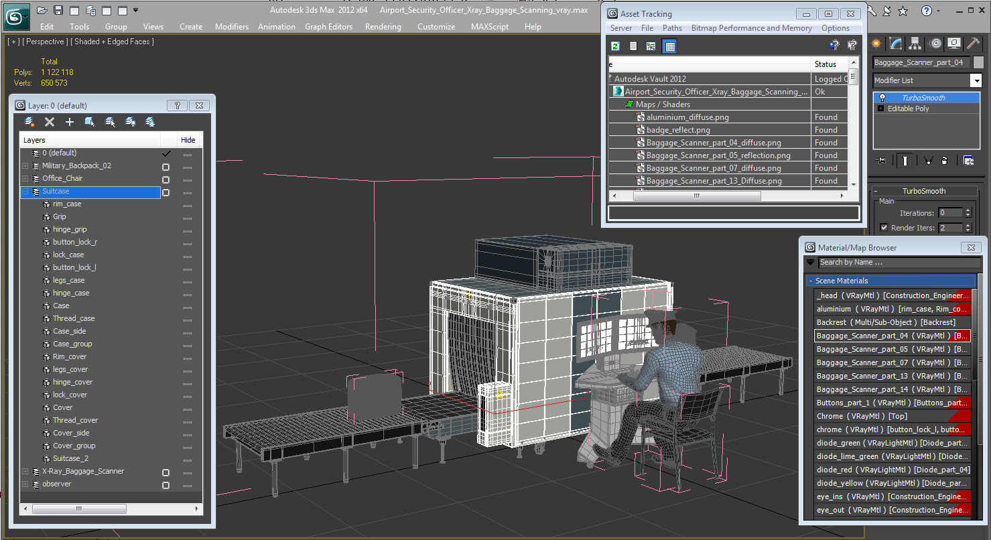Image resolution: width=991 pixels, height=540 pixels.
Task: Expand the X-Ray_Baggage_Scanner layer
Action: point(25,471)
